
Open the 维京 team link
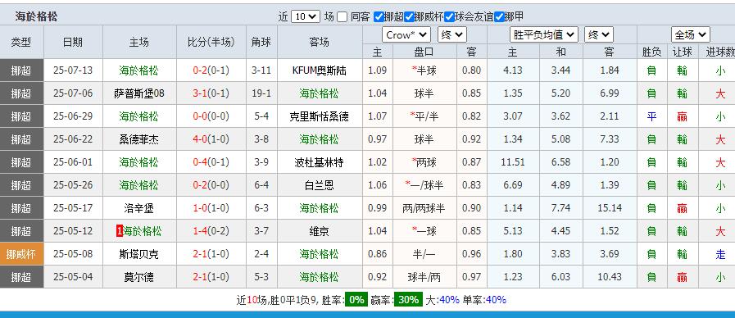tap(320, 231)
